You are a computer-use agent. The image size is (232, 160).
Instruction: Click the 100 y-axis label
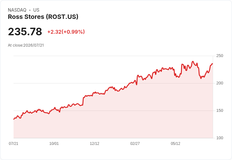click(x=220, y=138)
